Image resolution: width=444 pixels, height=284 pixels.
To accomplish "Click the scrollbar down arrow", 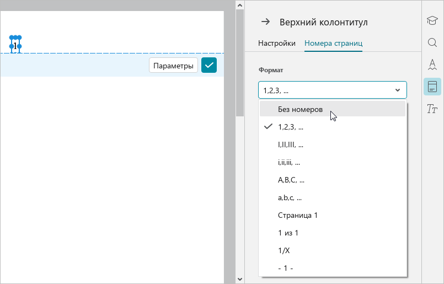I will point(240,279).
